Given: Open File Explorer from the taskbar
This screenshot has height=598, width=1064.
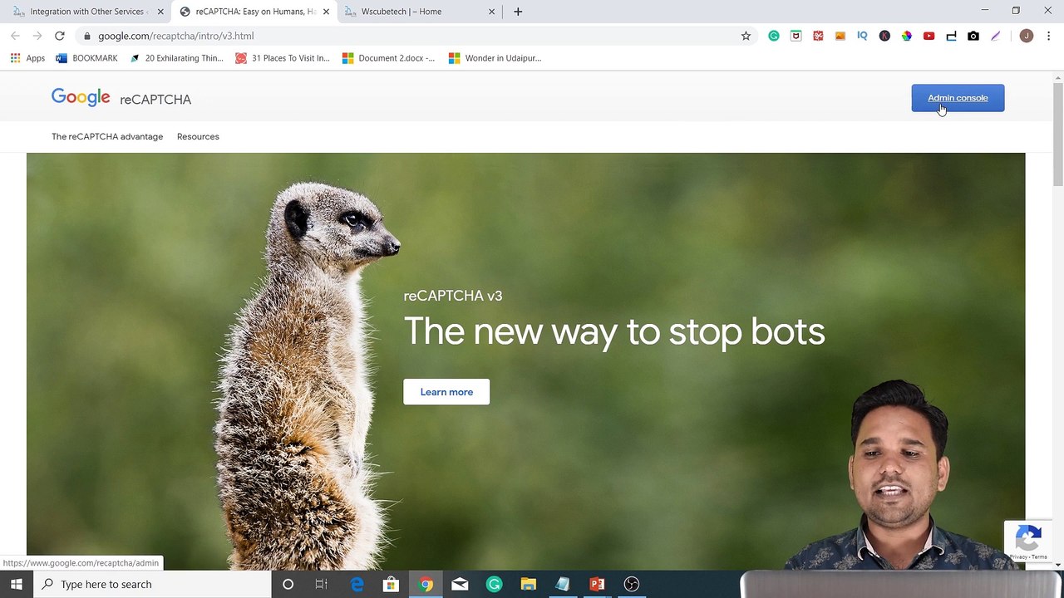Looking at the screenshot, I should pos(528,584).
